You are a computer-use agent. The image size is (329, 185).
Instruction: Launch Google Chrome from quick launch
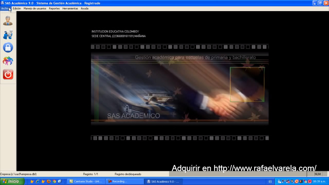(54, 181)
